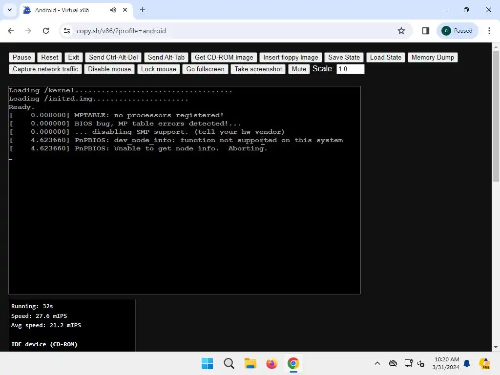The image size is (500, 375).
Task: Open the Paused profile button
Action: tap(457, 31)
